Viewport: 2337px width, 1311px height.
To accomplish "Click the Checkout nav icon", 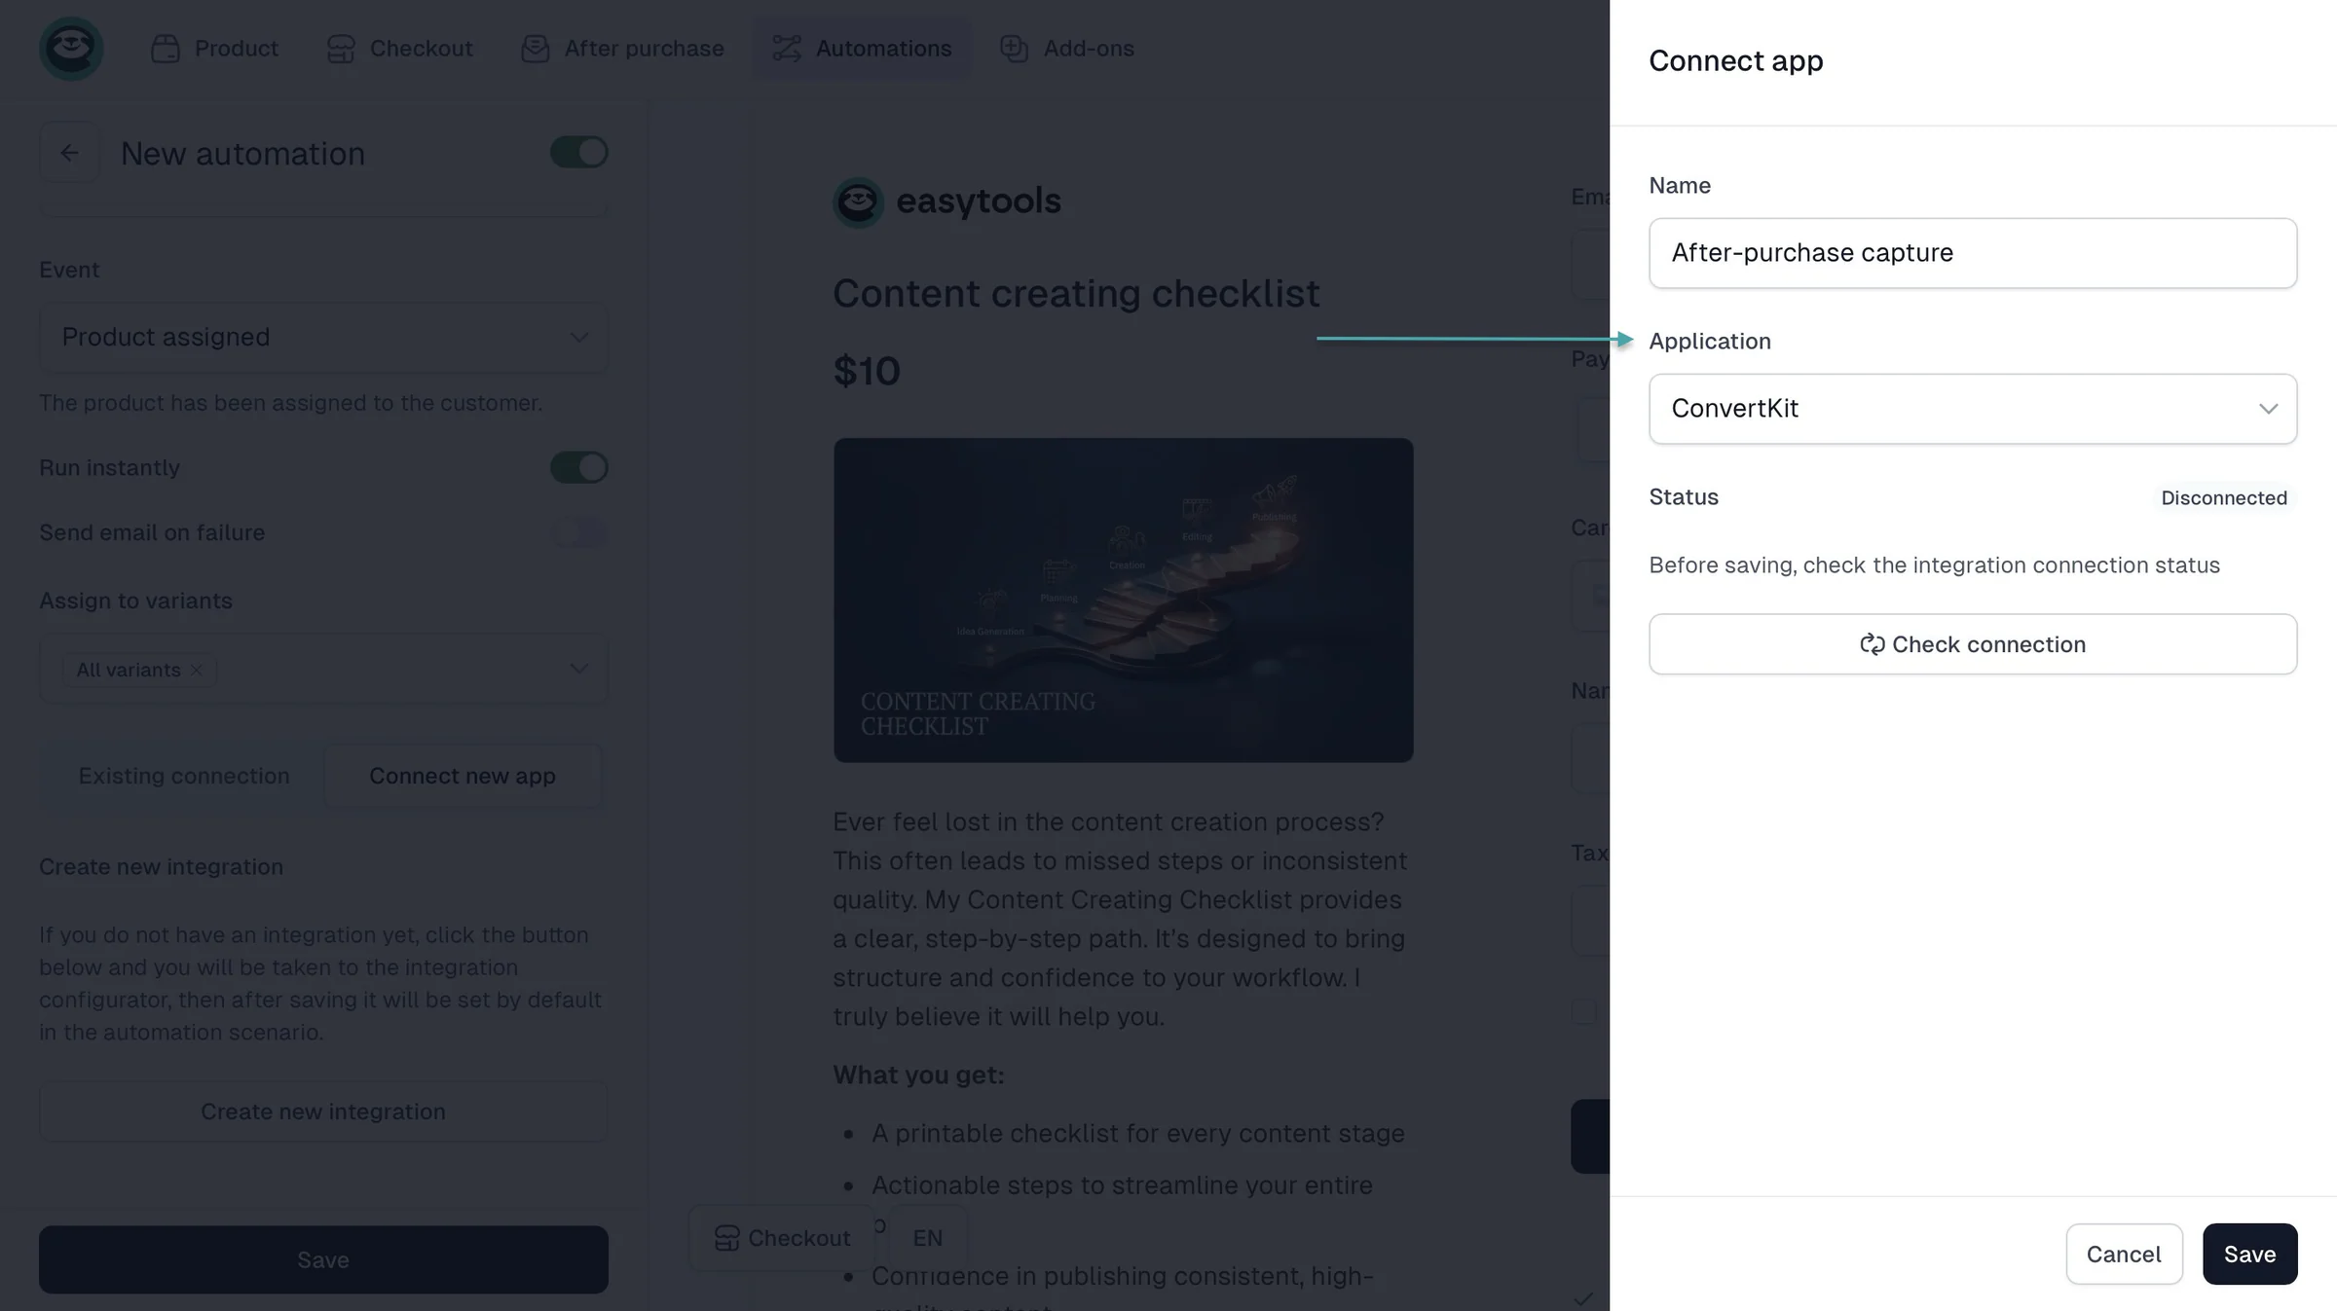I will (x=341, y=49).
